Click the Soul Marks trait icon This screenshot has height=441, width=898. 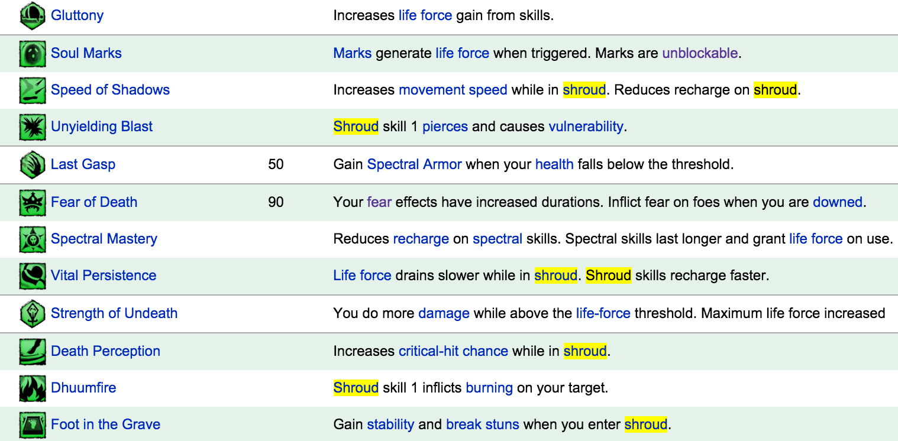coord(33,53)
